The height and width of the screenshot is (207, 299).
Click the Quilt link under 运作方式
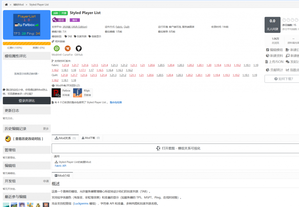pos(127,27)
